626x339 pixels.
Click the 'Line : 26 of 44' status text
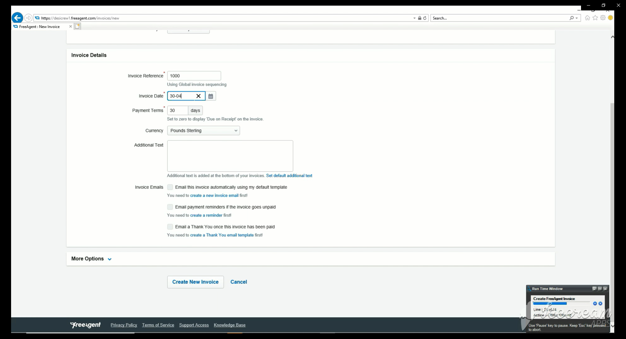click(545, 310)
